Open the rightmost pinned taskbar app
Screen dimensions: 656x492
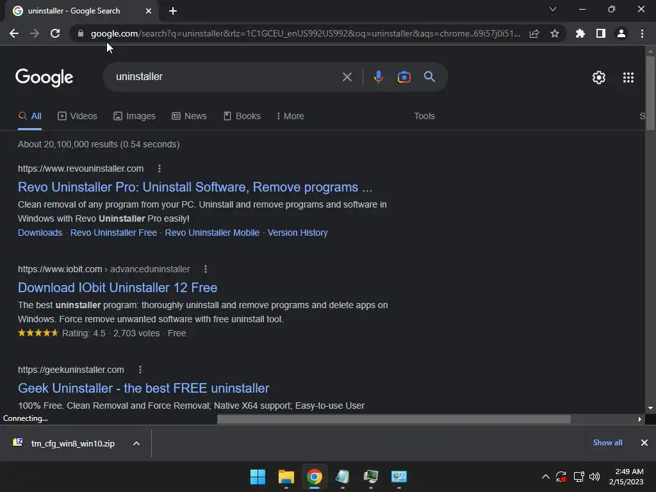(399, 477)
